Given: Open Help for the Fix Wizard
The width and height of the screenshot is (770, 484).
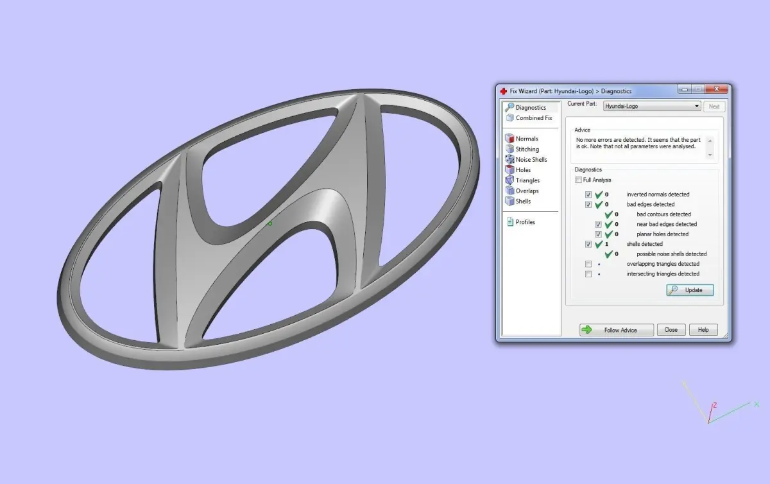Looking at the screenshot, I should point(703,330).
